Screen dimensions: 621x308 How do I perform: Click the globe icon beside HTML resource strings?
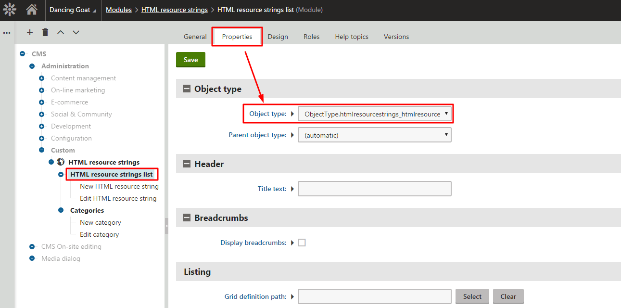pyautogui.click(x=61, y=162)
